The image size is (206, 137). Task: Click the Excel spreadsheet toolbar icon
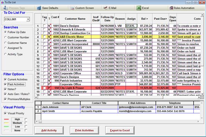click(139, 8)
